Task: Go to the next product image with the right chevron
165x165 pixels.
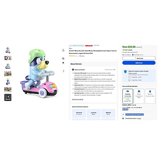Action: click(63, 71)
